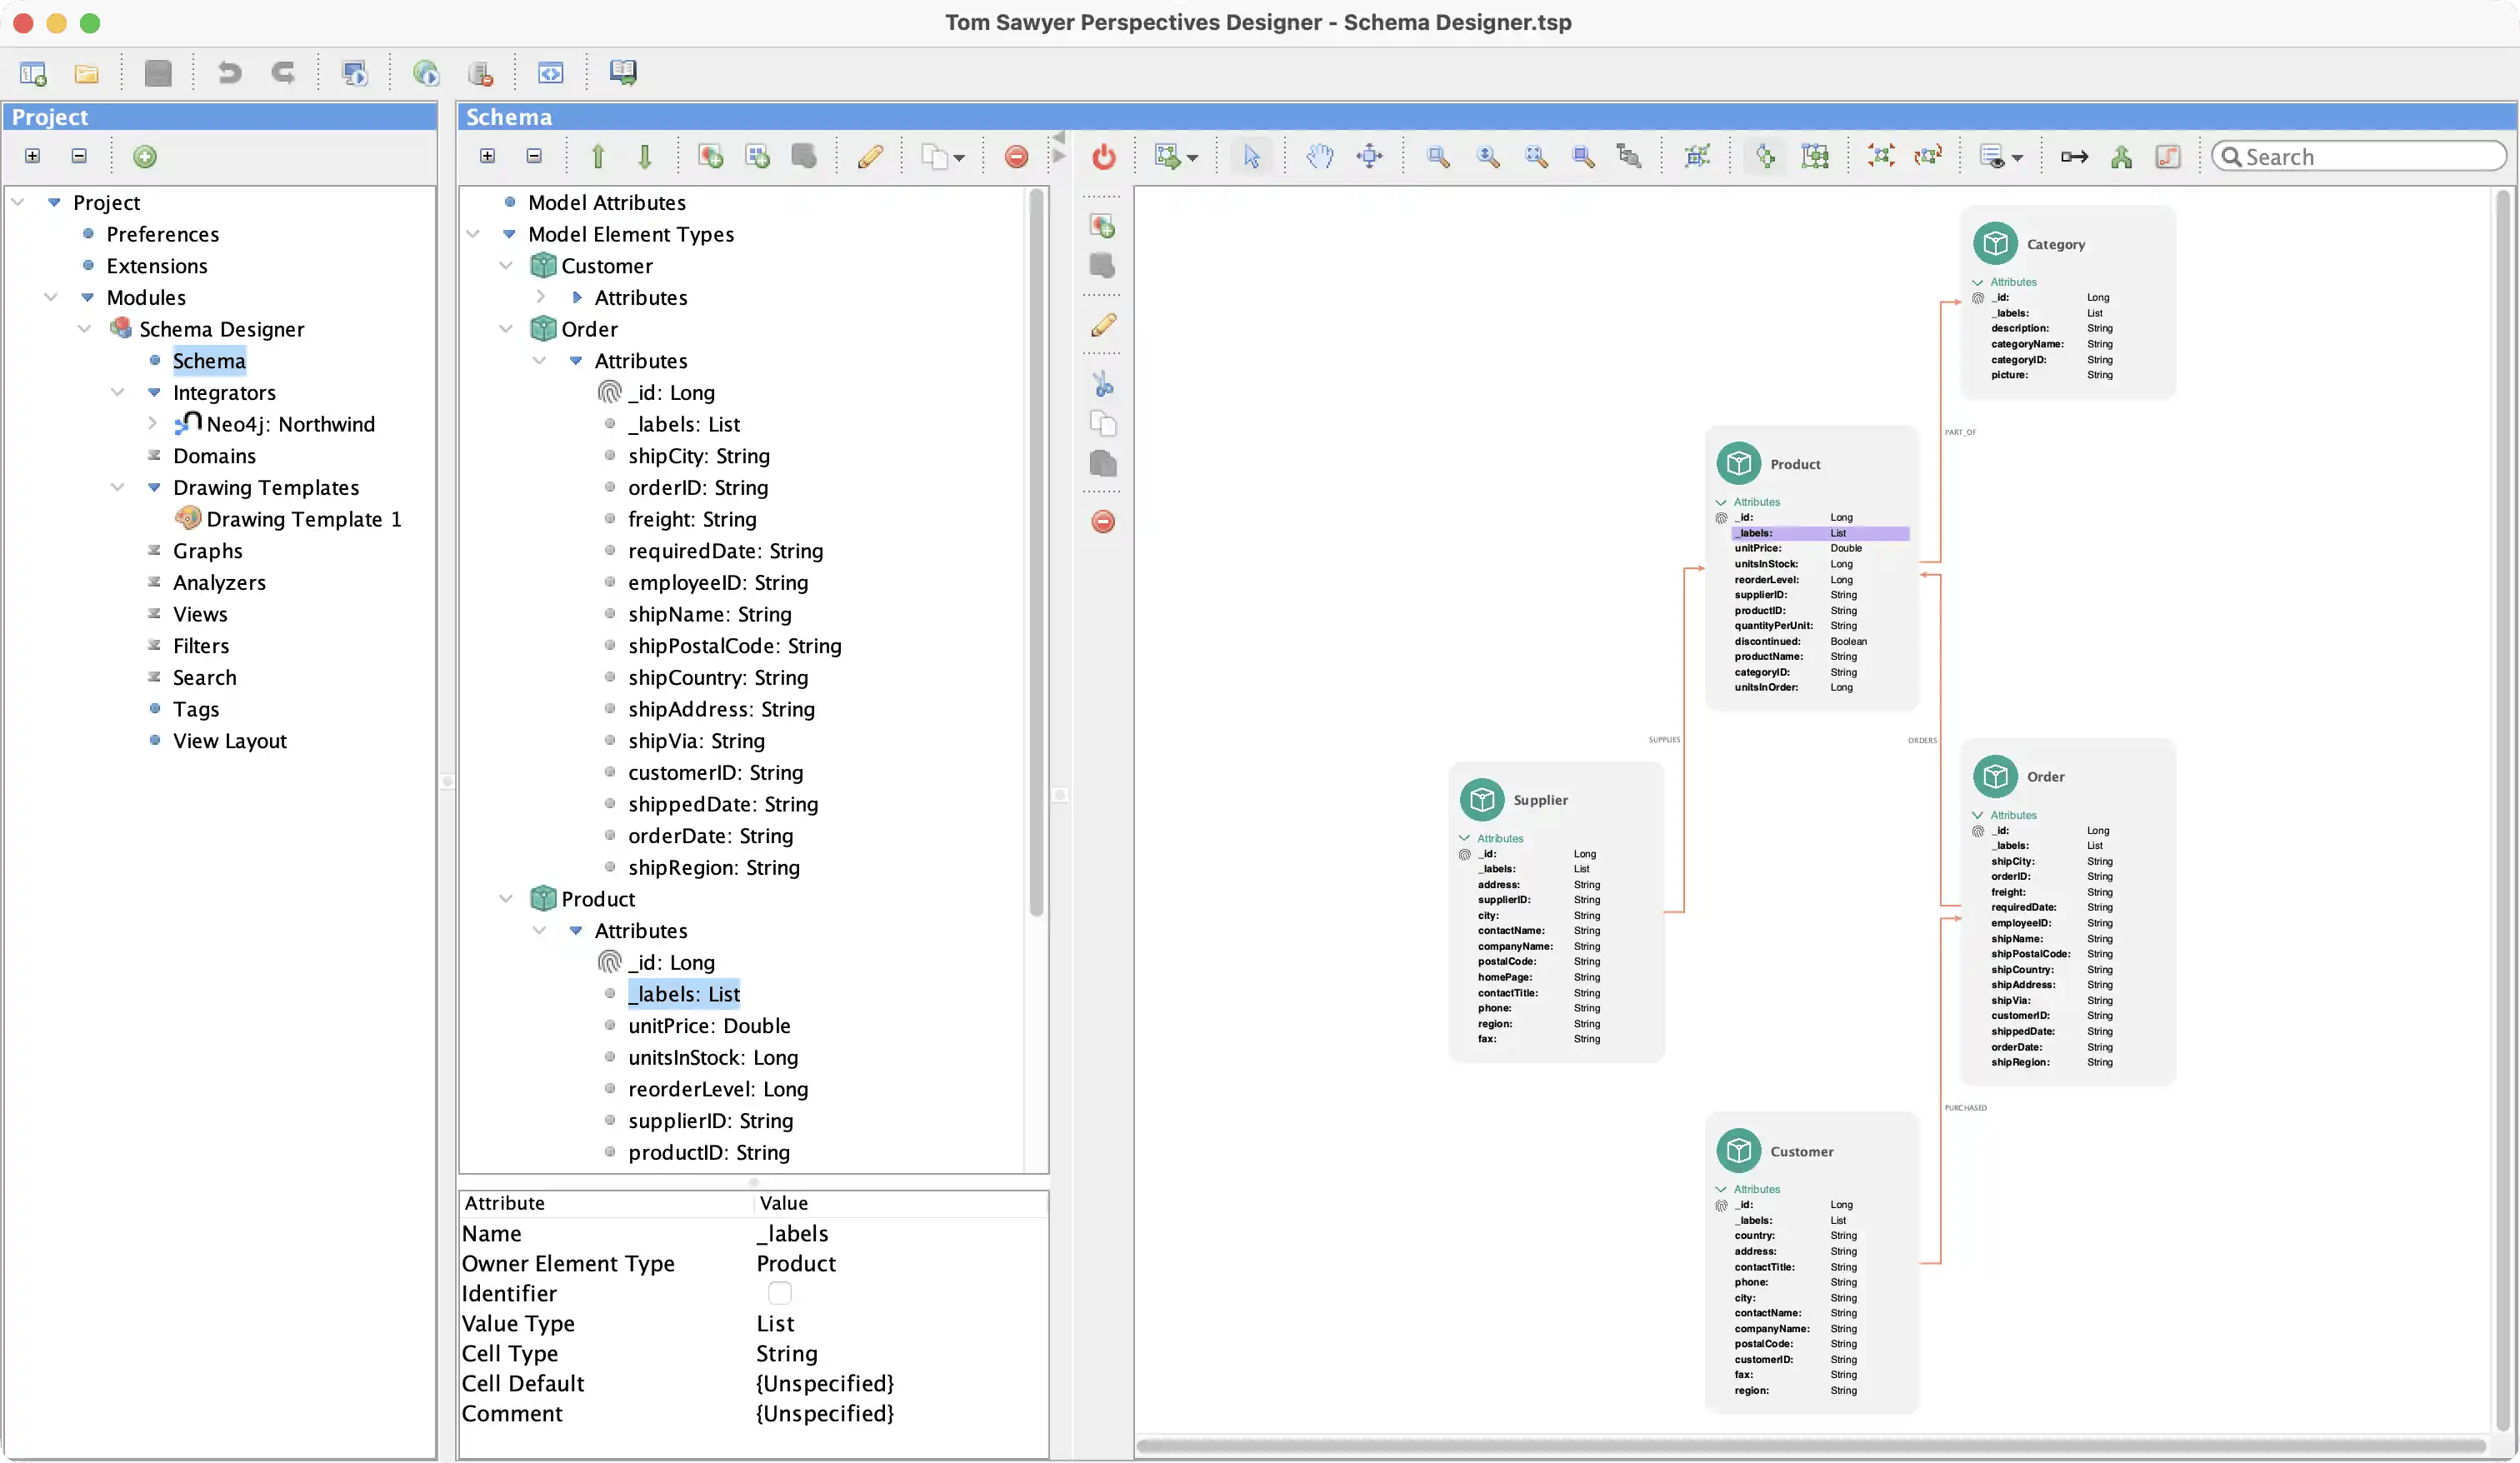This screenshot has height=1463, width=2520.
Task: Click the Name value _labels
Action: tap(792, 1233)
